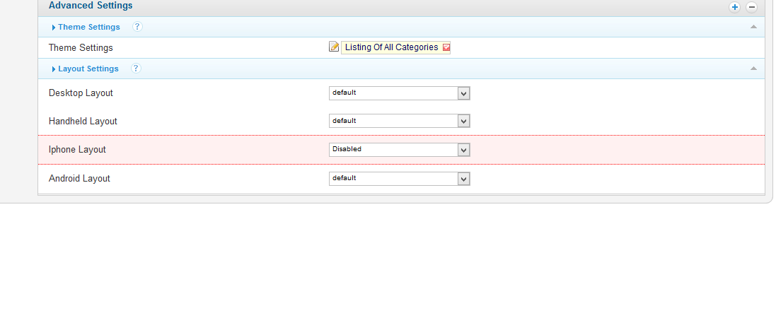Open the Handheld Layout dropdown
Viewport: 776px width, 325px height.
coord(400,121)
